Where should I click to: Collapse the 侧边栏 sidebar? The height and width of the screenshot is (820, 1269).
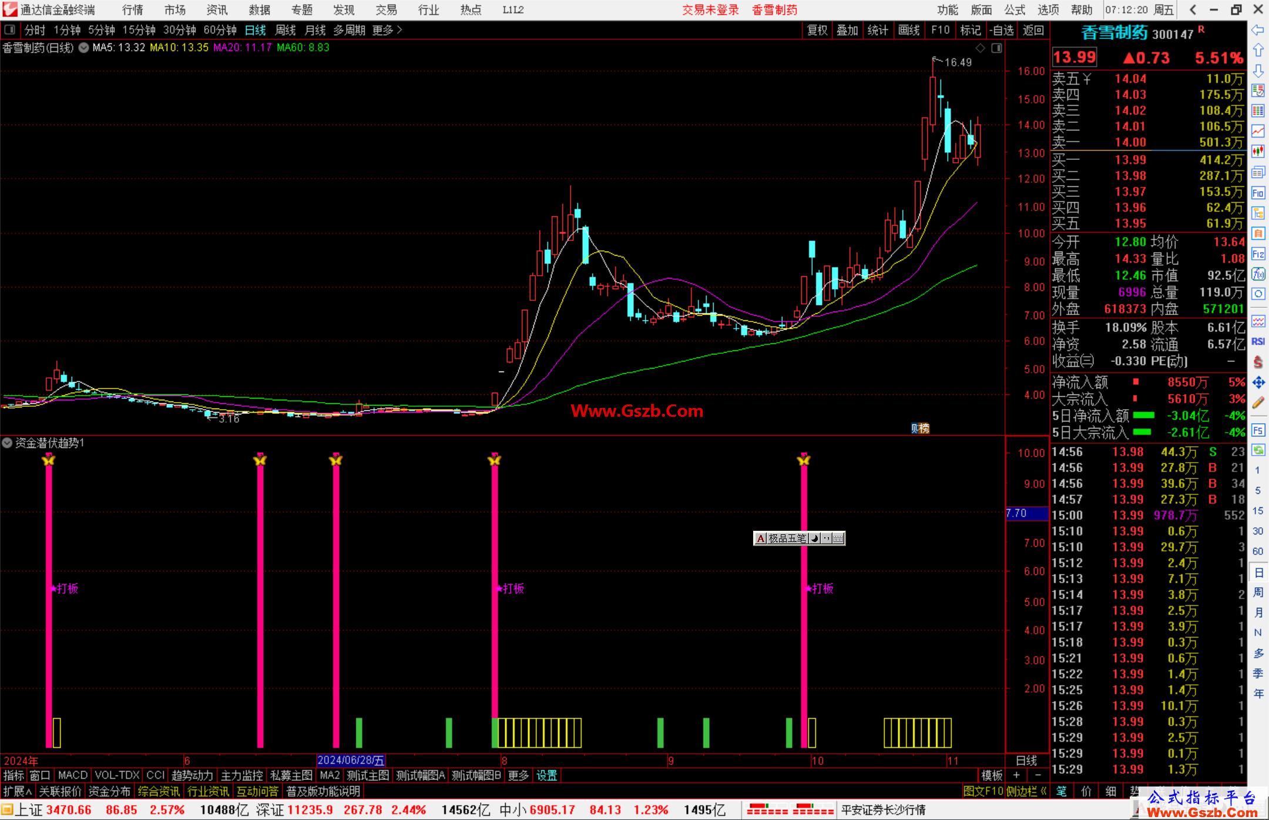click(x=1026, y=791)
